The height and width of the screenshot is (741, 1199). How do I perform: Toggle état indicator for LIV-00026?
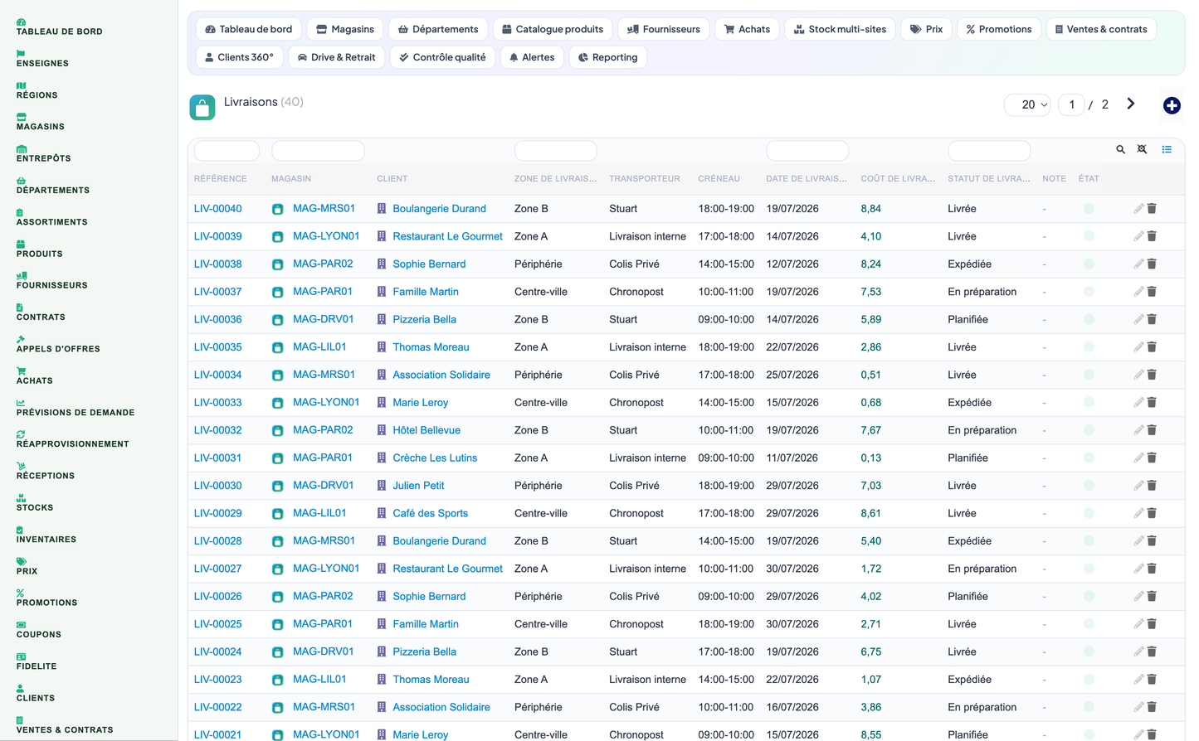(1089, 596)
